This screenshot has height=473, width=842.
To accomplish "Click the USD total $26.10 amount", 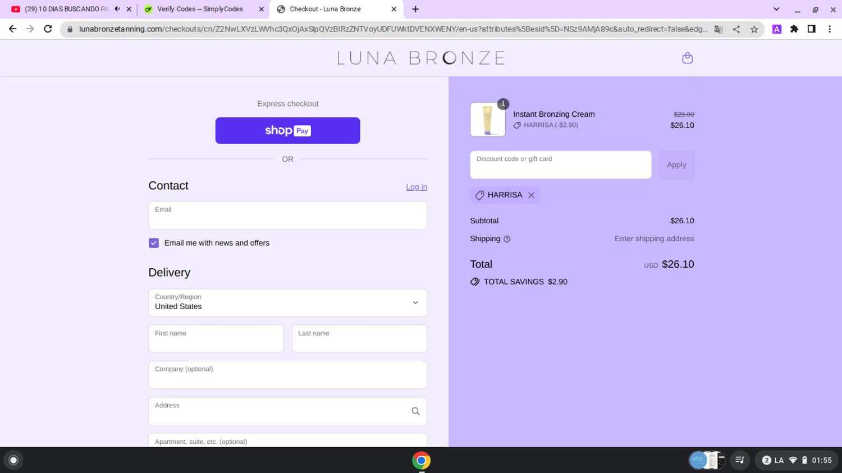I will point(678,264).
